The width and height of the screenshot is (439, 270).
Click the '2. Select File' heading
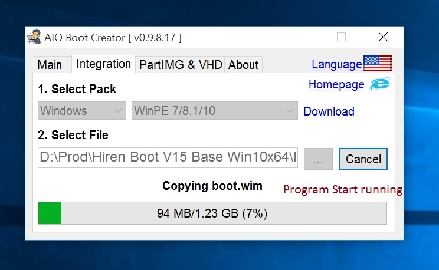[x=73, y=135]
